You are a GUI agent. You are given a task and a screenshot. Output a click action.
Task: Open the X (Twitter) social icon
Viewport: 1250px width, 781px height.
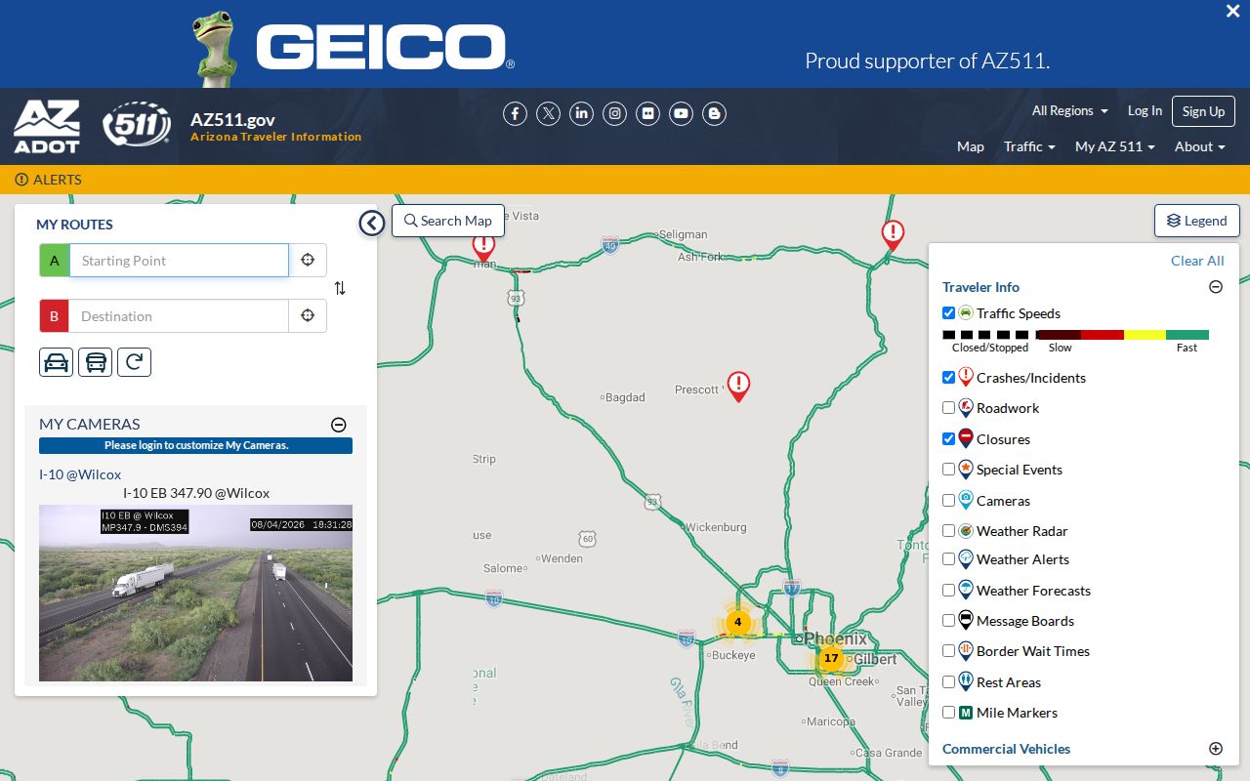(x=549, y=113)
